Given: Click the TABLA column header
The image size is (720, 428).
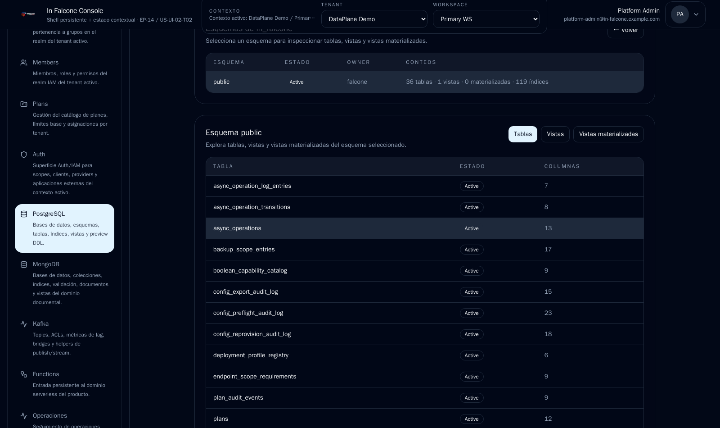Looking at the screenshot, I should point(223,167).
